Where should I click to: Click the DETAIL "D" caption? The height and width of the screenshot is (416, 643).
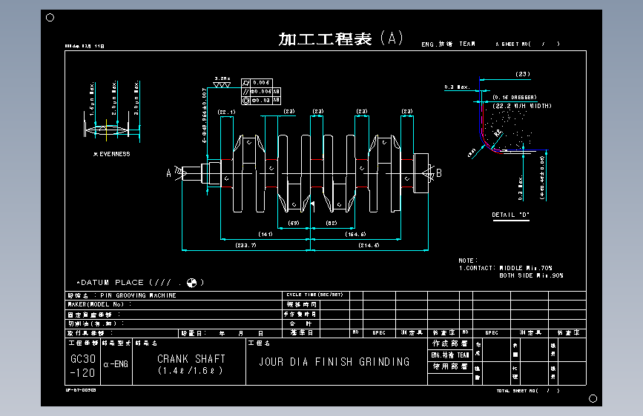510,215
